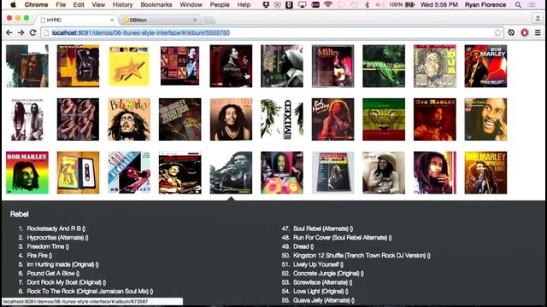Click track Hypocrites (Alternate)
Screen dimensions: 547x307
(57, 238)
